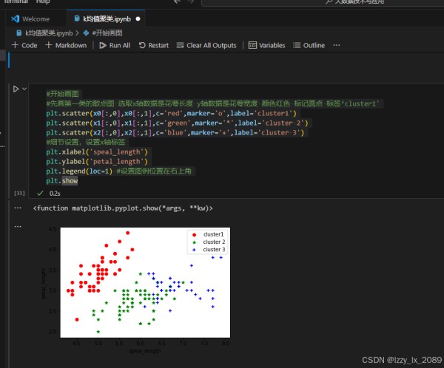Open the Help menu

[x=43, y=1]
